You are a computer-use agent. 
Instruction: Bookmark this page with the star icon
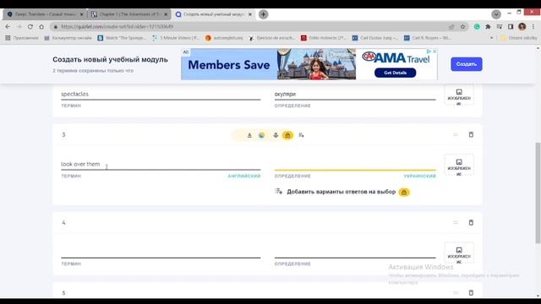[462, 26]
